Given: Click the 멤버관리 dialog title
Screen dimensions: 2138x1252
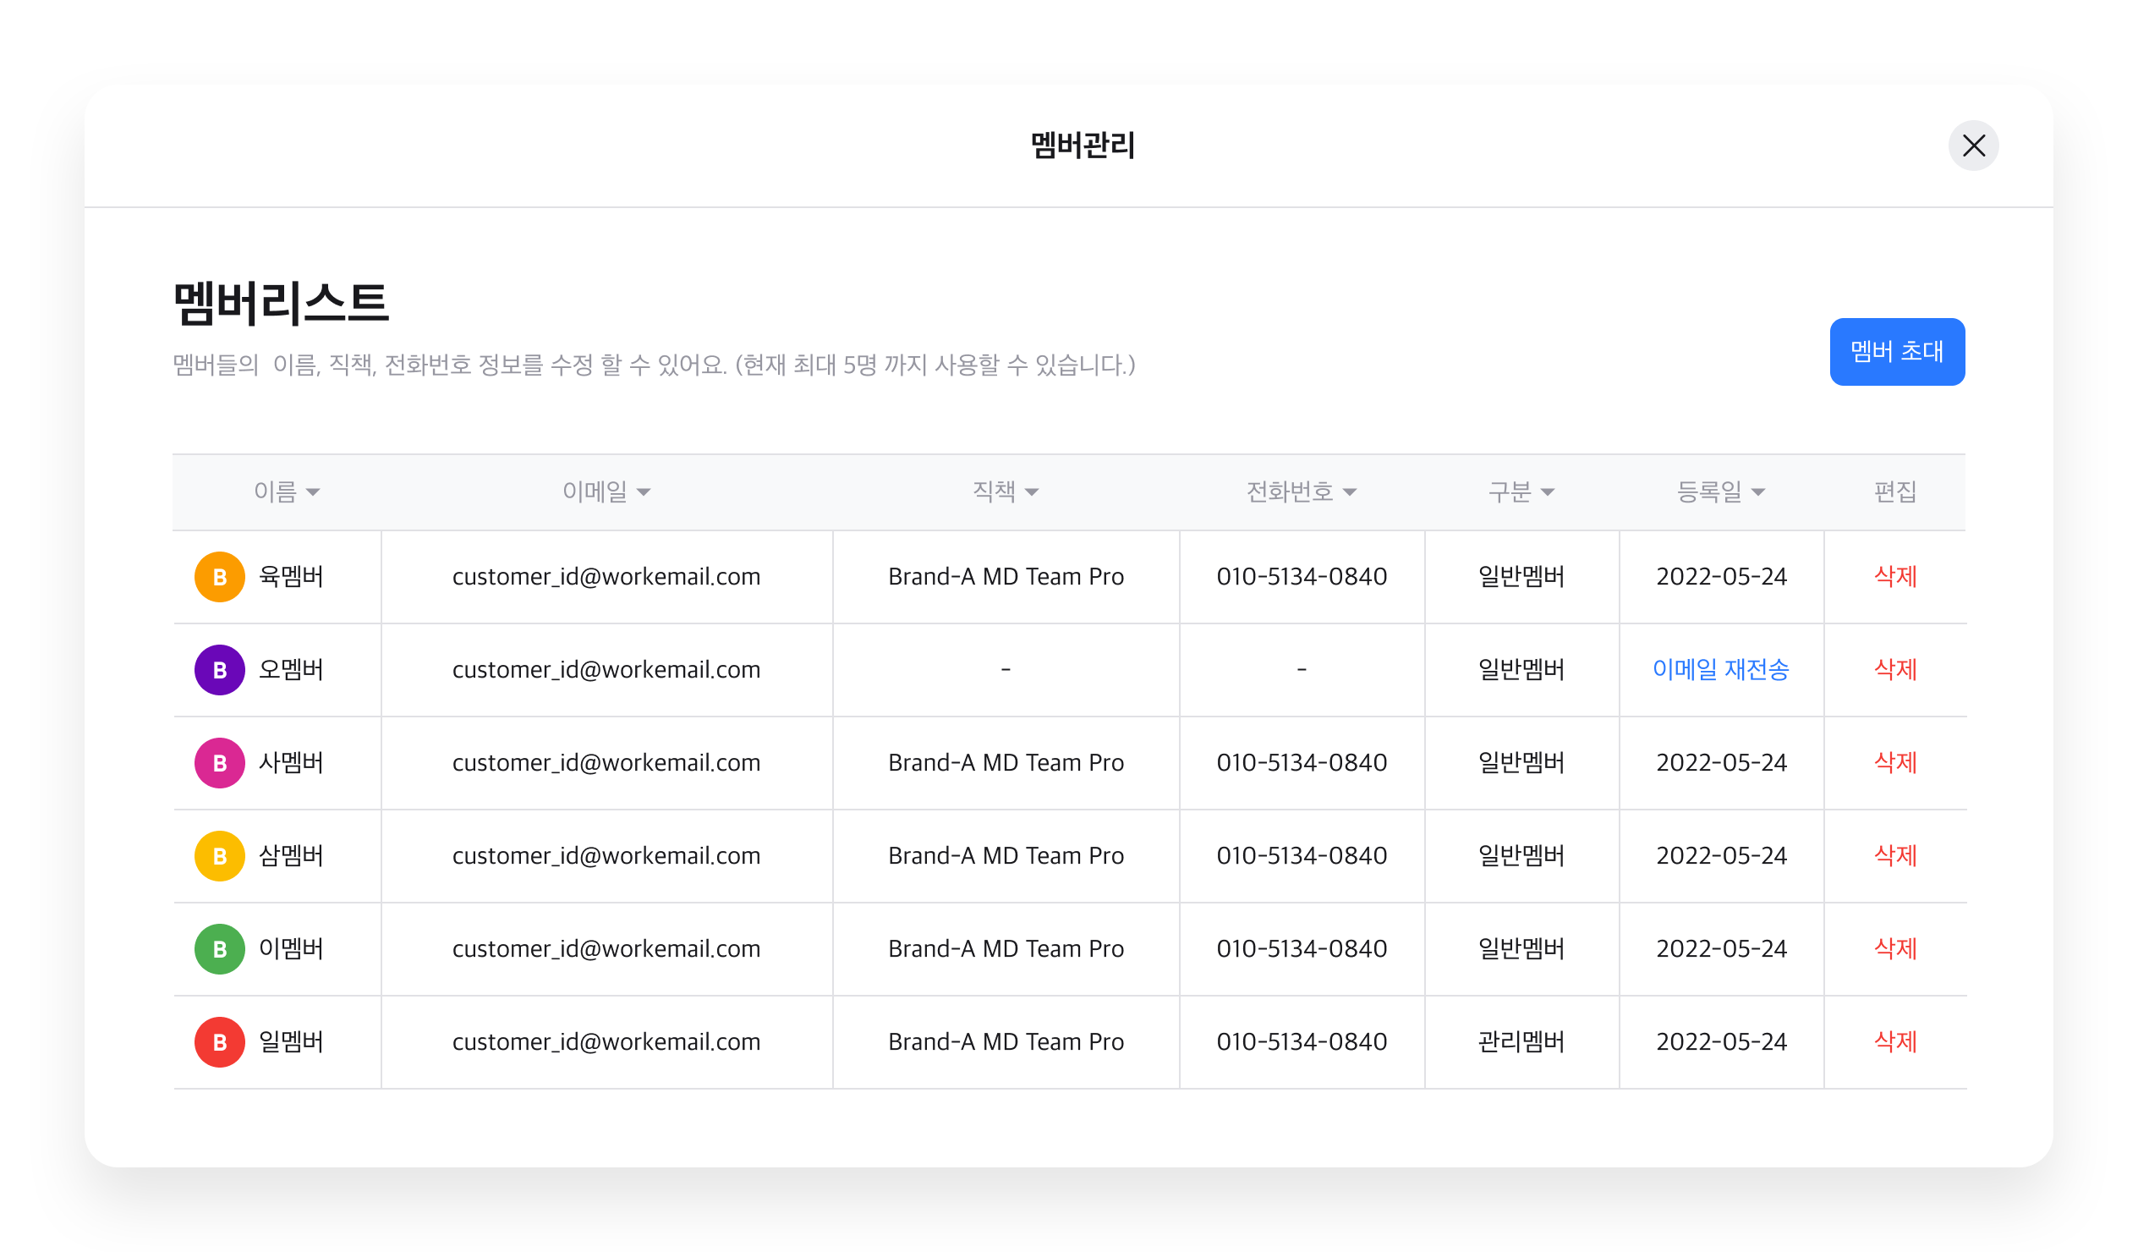Looking at the screenshot, I should point(1083,146).
